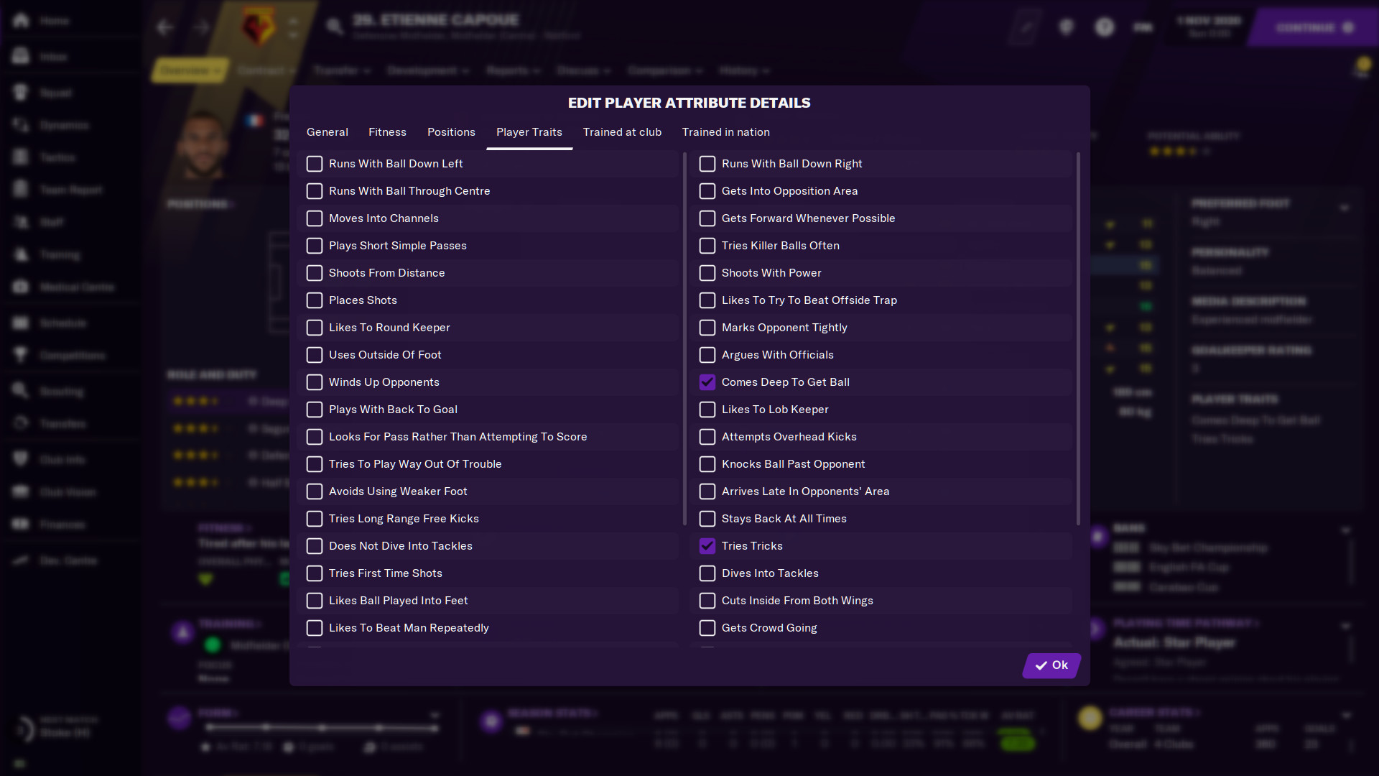The width and height of the screenshot is (1379, 776).
Task: Switch to the General tab
Action: tap(327, 131)
